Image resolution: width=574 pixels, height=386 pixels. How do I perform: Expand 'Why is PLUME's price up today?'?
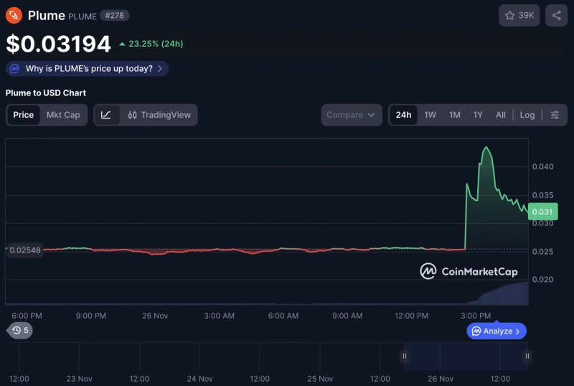[x=88, y=69]
